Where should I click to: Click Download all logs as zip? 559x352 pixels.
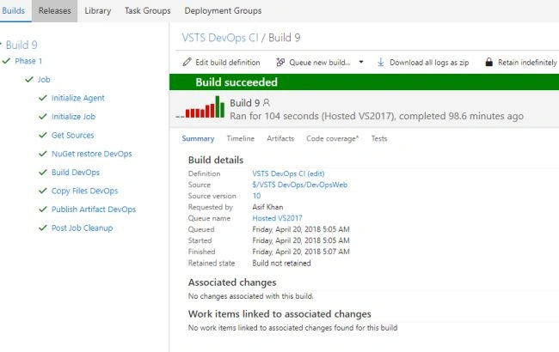[423, 63]
